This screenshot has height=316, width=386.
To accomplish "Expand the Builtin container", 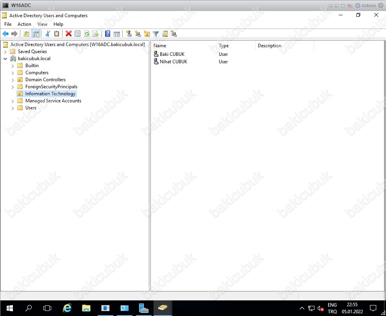I will pyautogui.click(x=13, y=66).
